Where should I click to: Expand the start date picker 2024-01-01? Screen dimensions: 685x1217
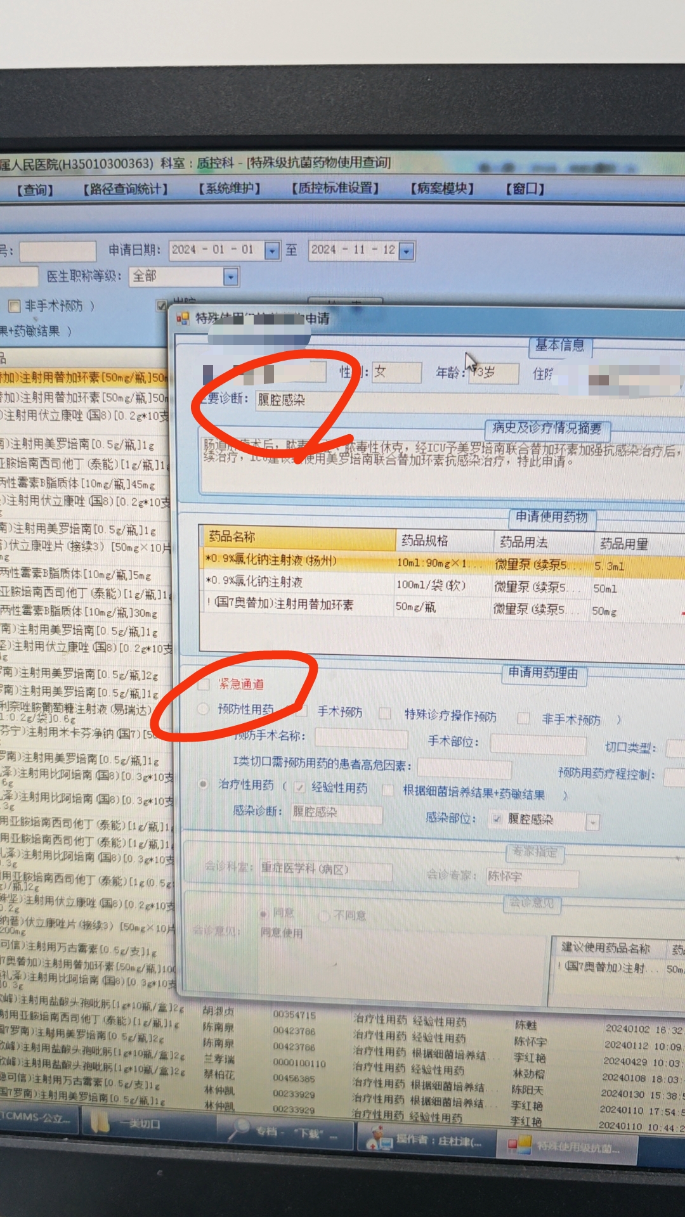[x=272, y=250]
